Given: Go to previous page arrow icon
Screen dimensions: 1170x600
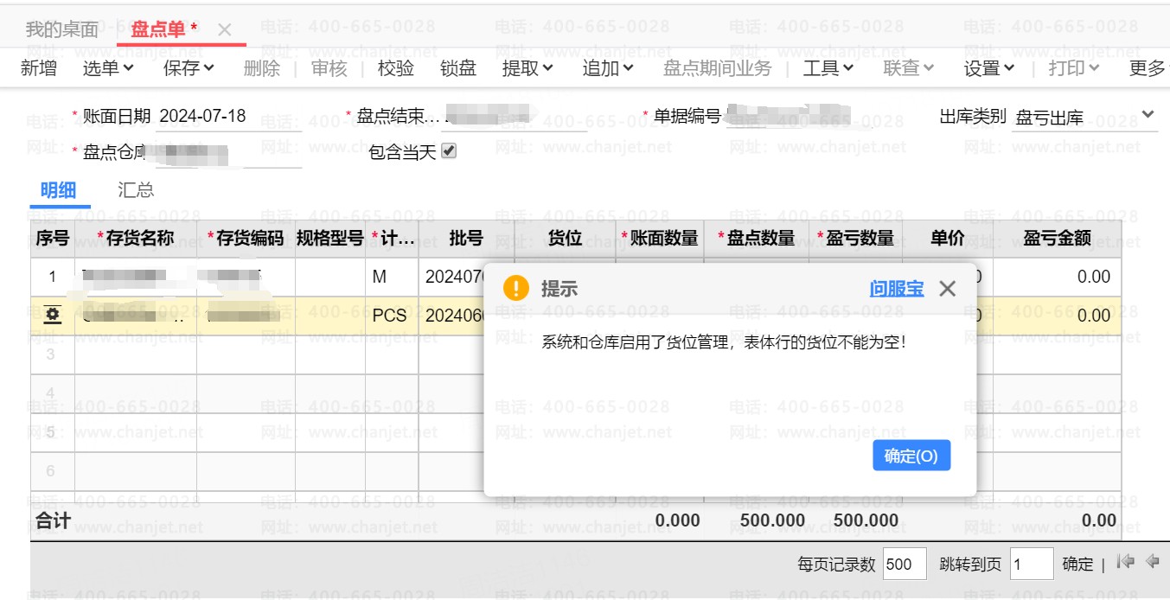Looking at the screenshot, I should (1152, 562).
